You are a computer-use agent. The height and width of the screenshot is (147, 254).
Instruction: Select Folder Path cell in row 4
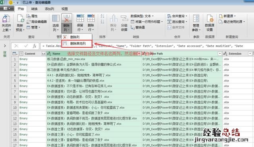point(182,75)
